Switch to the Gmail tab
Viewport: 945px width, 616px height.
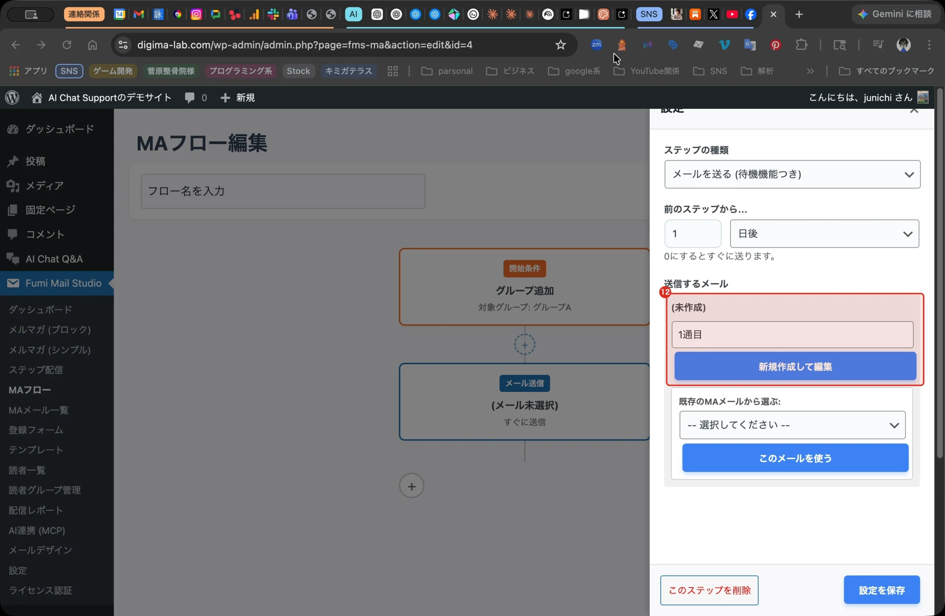[x=138, y=14]
